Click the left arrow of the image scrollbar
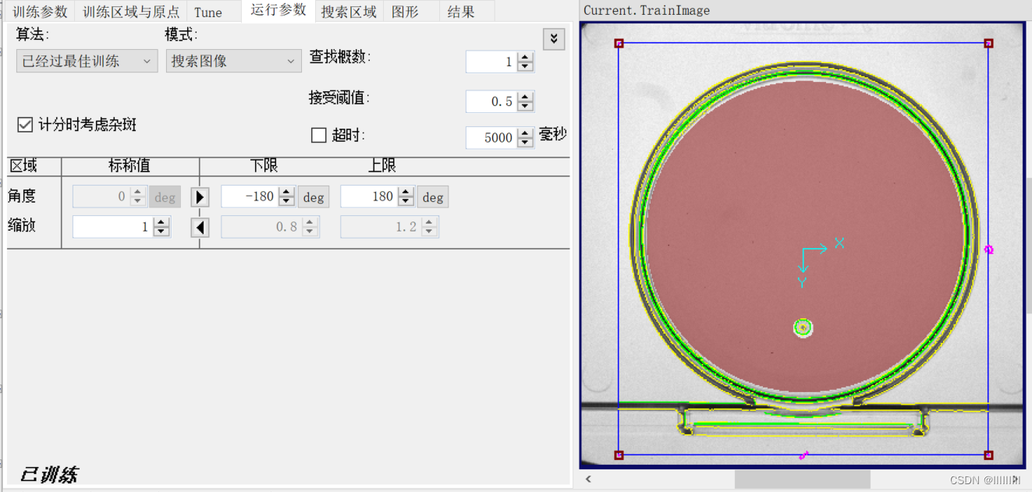The width and height of the screenshot is (1032, 492). tap(587, 479)
